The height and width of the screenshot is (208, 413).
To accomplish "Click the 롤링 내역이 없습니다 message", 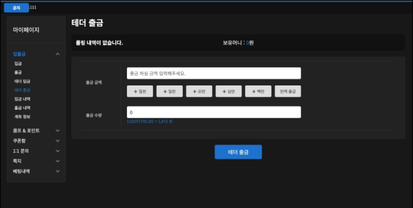I will tap(99, 42).
